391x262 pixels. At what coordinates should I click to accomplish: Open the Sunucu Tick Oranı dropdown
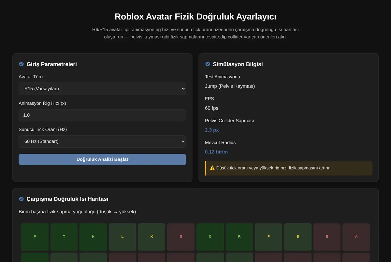click(102, 141)
